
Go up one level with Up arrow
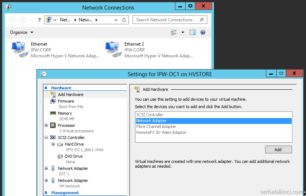pyautogui.click(x=40, y=20)
